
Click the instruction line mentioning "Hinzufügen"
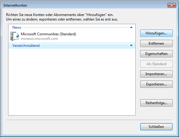click(x=60, y=15)
